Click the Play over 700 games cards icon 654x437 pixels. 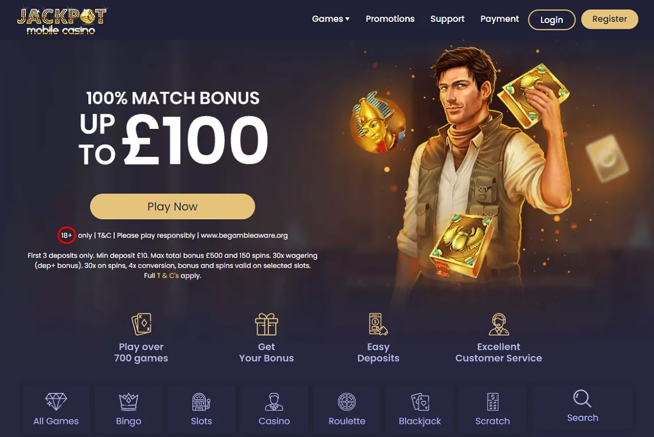(141, 324)
